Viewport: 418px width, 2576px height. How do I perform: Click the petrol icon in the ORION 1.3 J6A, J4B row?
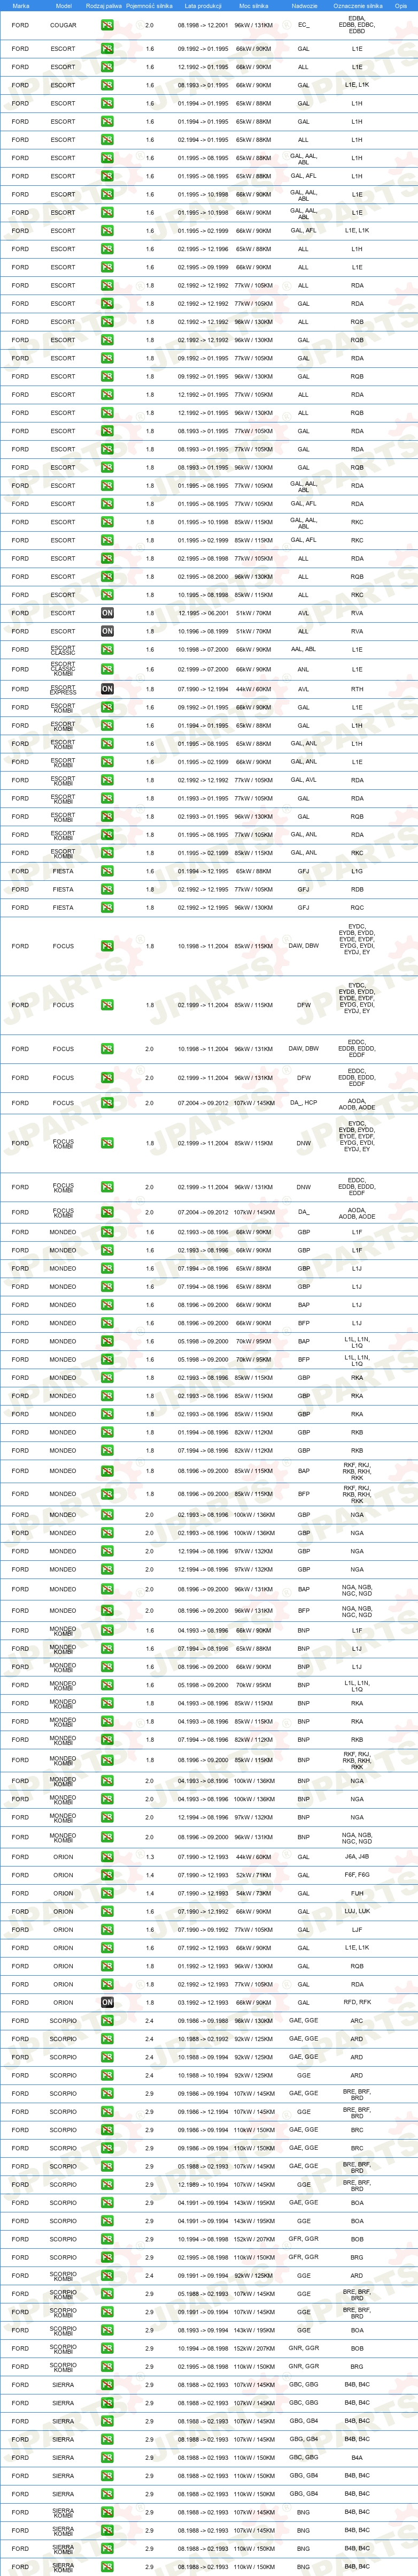[x=107, y=1857]
